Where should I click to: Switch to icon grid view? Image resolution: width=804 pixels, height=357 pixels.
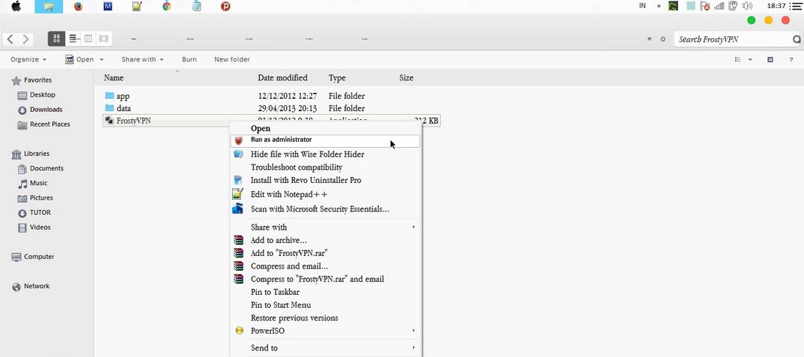pos(56,39)
